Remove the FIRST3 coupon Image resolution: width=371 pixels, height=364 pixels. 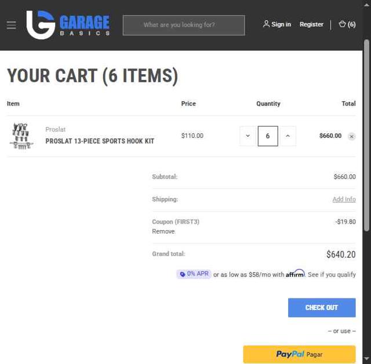[163, 231]
